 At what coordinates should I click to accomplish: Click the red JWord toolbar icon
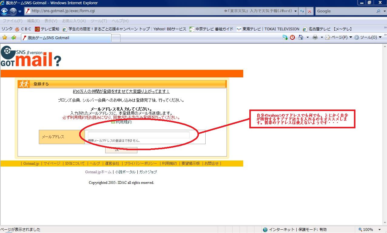pyautogui.click(x=292, y=37)
